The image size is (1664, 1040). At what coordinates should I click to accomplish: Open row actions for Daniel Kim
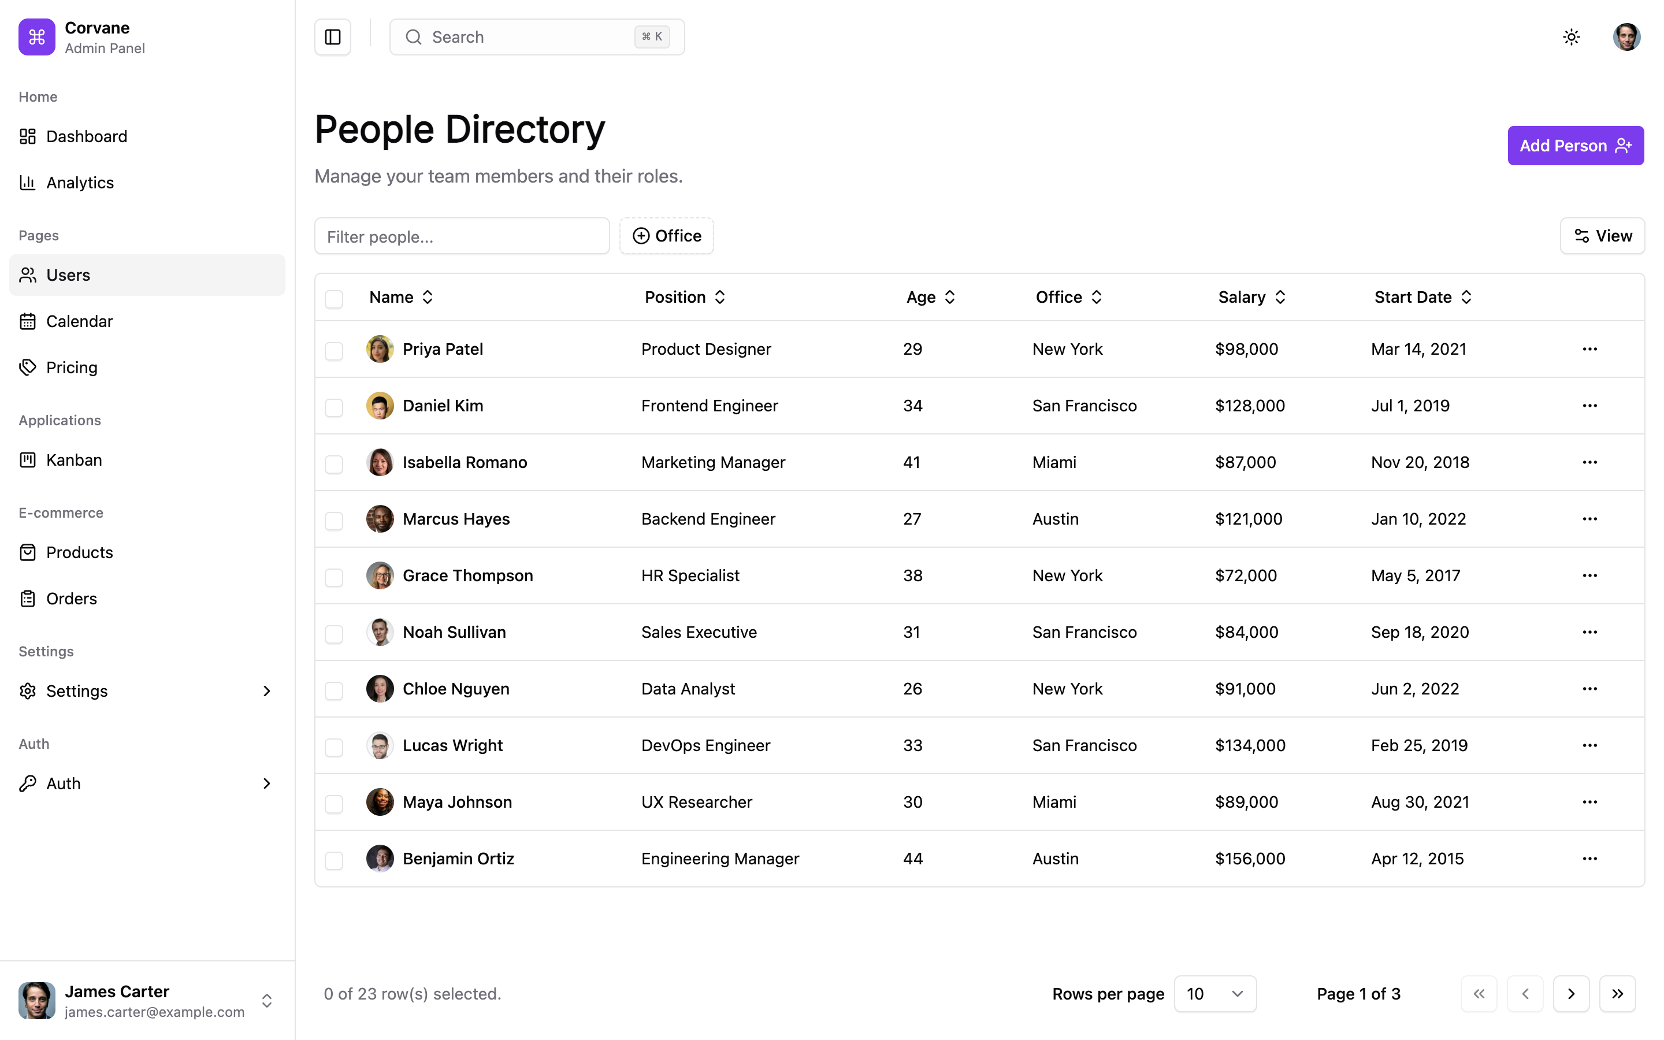(1589, 406)
